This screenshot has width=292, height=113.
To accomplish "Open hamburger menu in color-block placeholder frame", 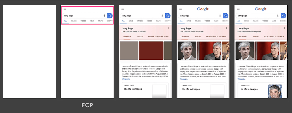I will pyautogui.click(x=123, y=9).
